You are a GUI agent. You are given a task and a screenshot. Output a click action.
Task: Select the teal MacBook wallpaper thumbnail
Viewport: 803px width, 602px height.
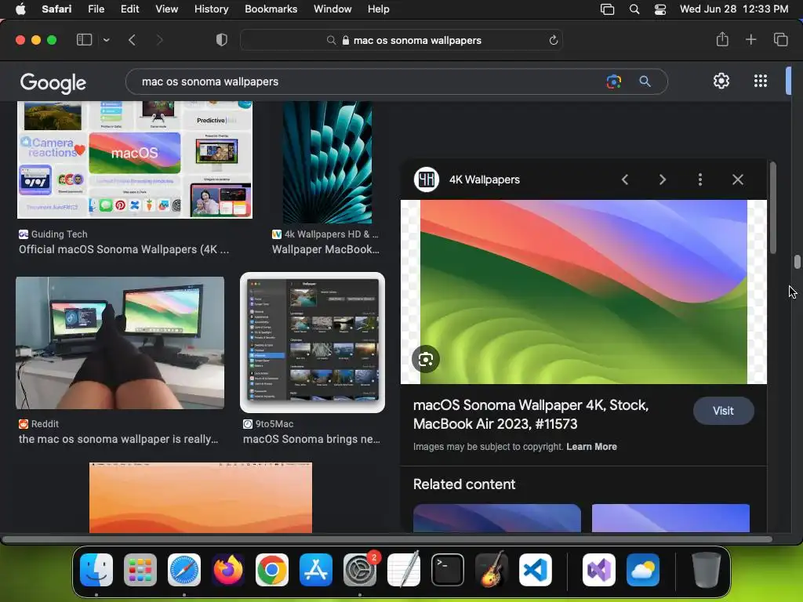point(327,161)
